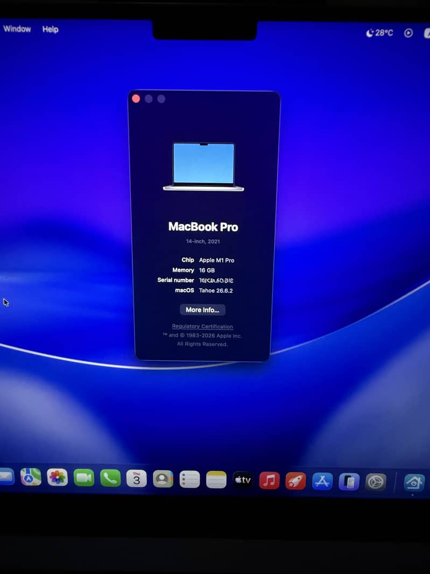Screen dimensions: 430x574
Task: Open Reminders from the Dock
Action: 189,479
